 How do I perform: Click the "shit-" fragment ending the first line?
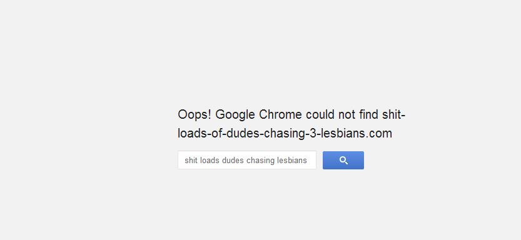click(394, 114)
